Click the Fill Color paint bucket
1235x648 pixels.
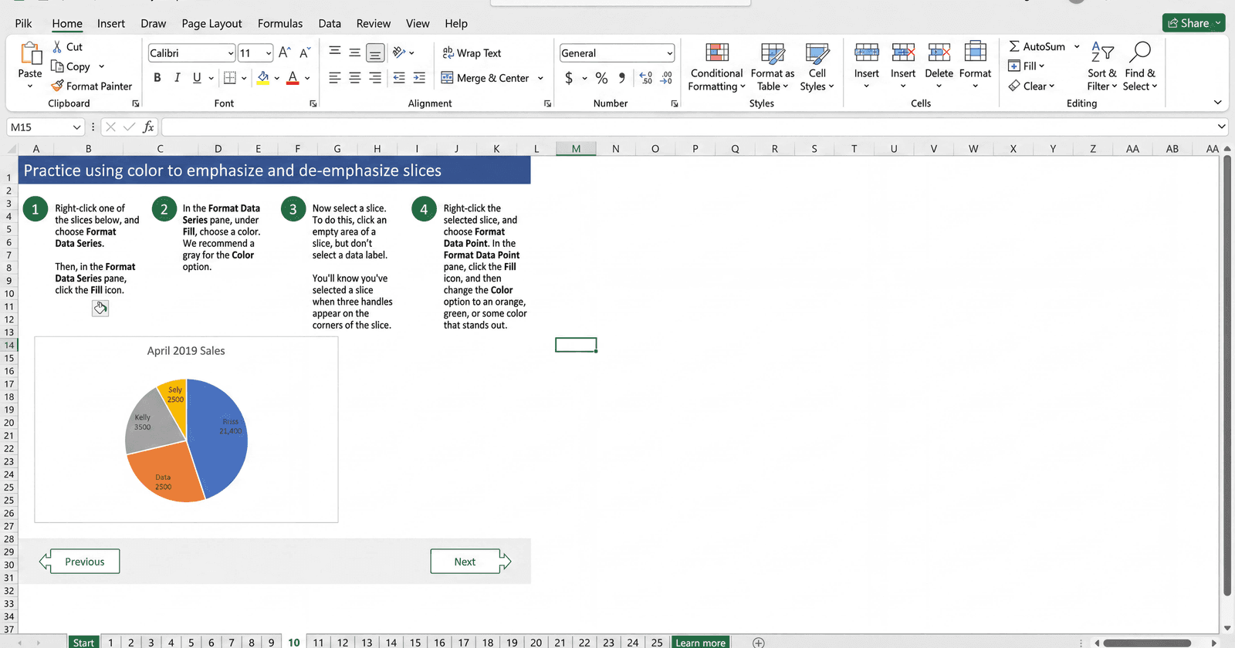point(263,77)
